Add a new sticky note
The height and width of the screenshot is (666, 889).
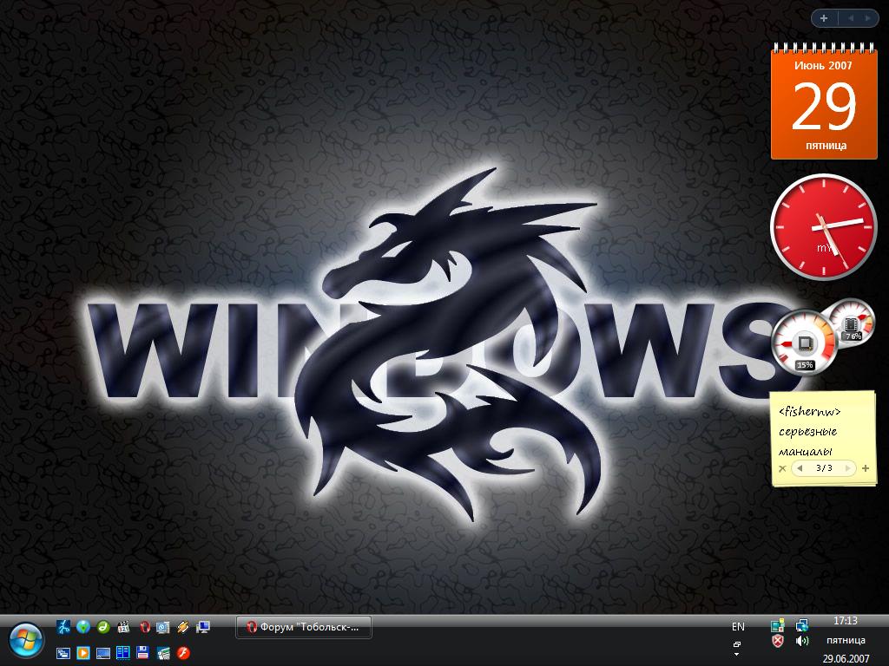coord(866,468)
